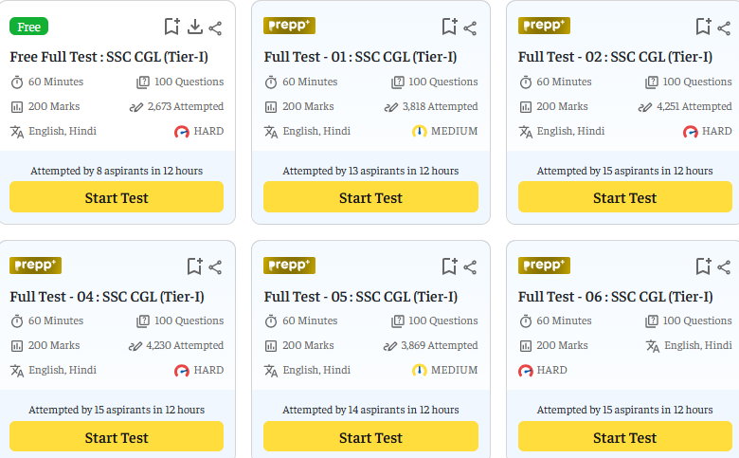Bookmark Full Test - 04 card
This screenshot has width=739, height=458.
pos(194,266)
